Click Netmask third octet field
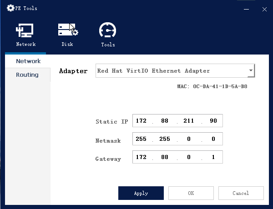Image resolution: width=273 pixels, height=209 pixels. point(189,139)
